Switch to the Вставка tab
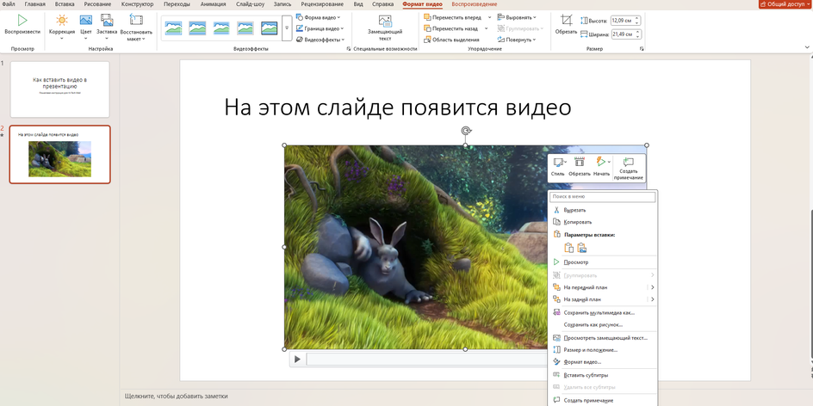813x406 pixels. 65,4
